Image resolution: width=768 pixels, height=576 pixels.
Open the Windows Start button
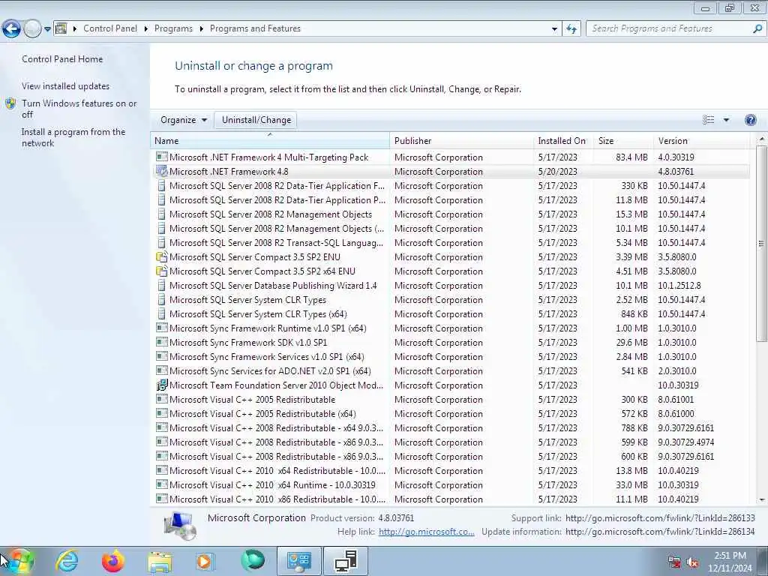click(x=19, y=561)
